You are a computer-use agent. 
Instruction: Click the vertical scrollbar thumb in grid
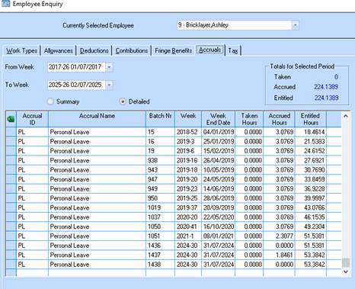click(x=346, y=262)
